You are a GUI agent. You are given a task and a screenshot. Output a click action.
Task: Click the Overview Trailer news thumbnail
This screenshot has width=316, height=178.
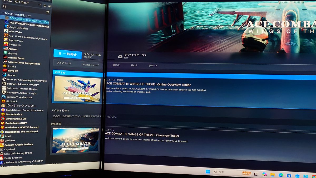[76, 141]
